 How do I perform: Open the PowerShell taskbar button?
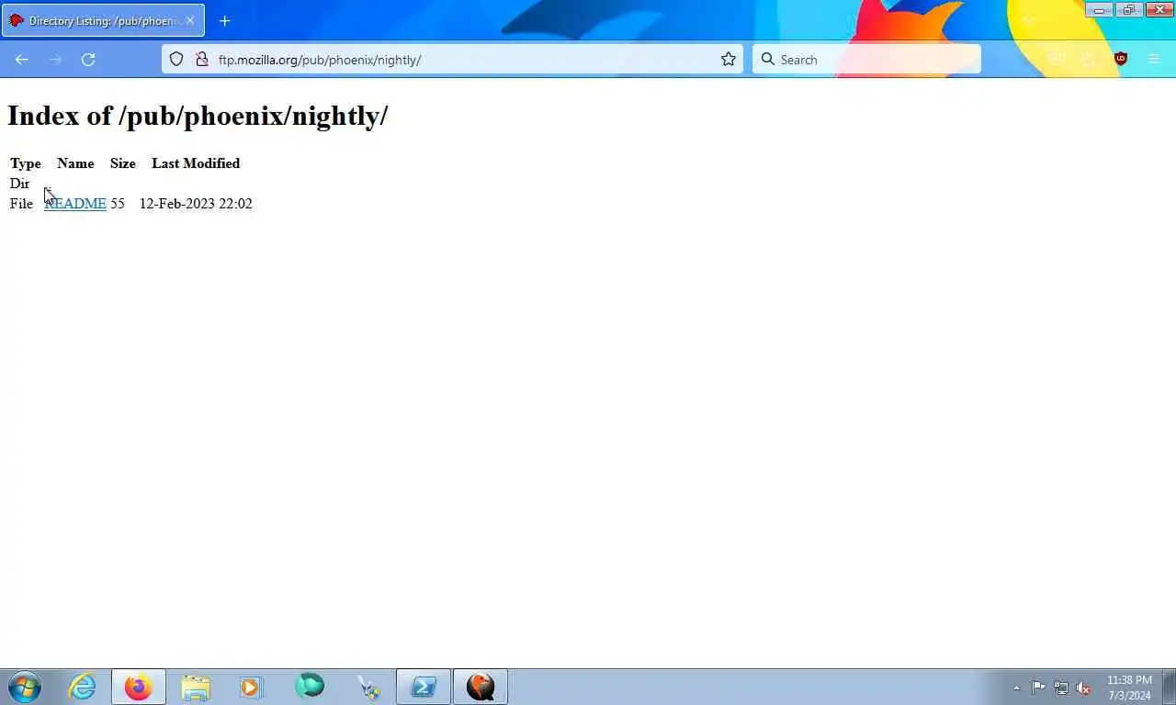click(x=424, y=687)
